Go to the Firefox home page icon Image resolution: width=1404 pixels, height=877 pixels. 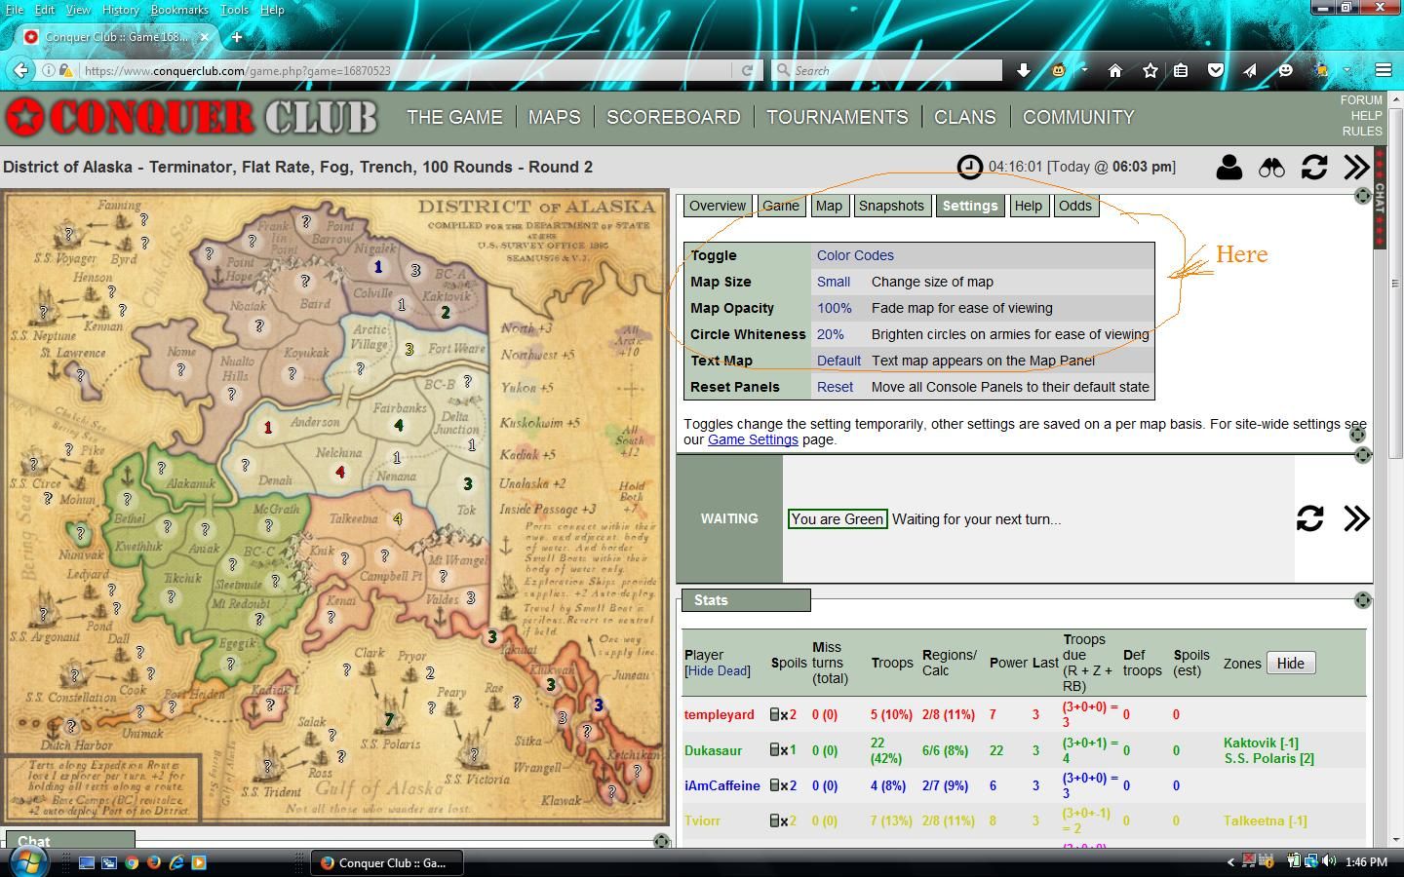click(x=1115, y=70)
